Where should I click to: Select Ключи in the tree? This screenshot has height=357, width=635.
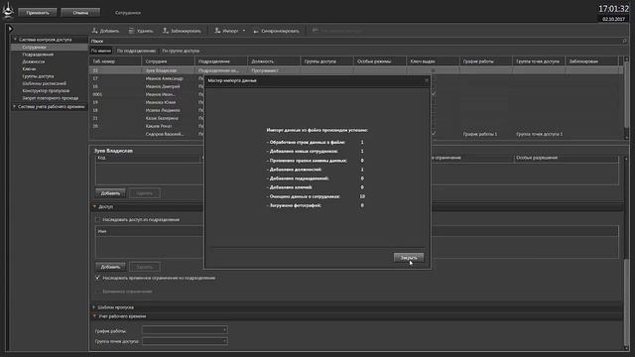tap(29, 68)
